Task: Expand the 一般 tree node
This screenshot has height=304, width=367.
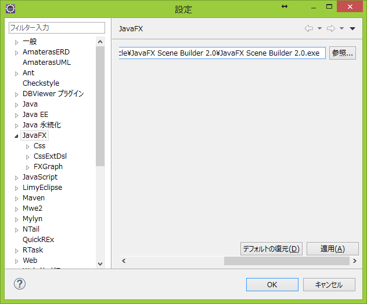Action: click(x=16, y=42)
